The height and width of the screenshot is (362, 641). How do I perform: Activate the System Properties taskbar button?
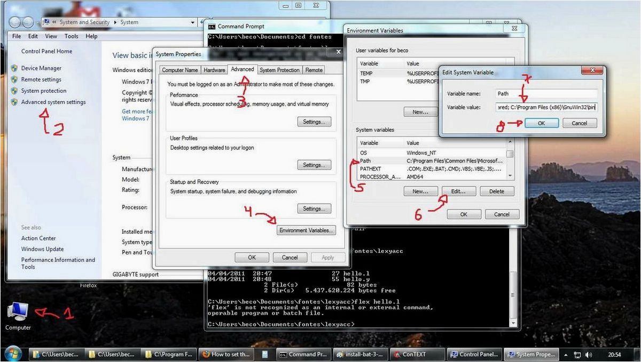530,354
